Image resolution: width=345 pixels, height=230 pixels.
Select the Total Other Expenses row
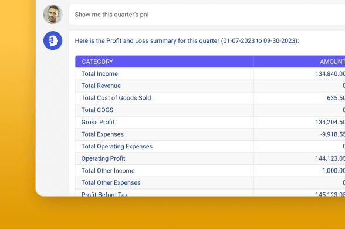[210, 182]
